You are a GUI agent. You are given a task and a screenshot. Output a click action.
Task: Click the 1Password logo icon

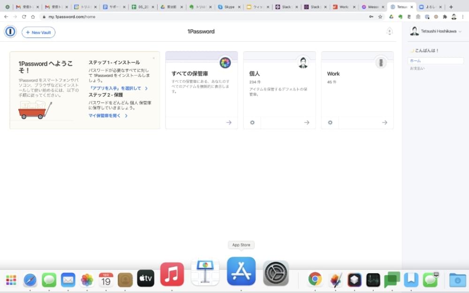point(10,32)
